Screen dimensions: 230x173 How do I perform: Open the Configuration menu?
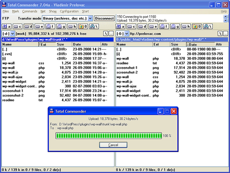(69, 12)
